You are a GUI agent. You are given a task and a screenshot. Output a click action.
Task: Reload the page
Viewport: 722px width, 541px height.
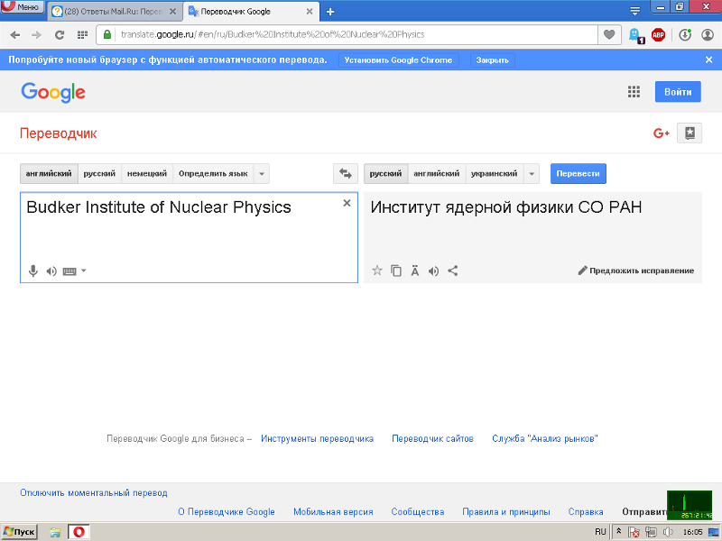coord(60,35)
